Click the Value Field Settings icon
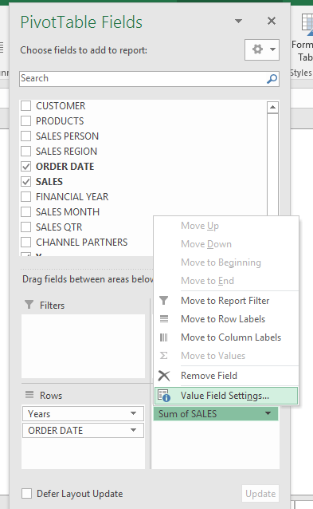This screenshot has height=509, width=313. [x=164, y=396]
